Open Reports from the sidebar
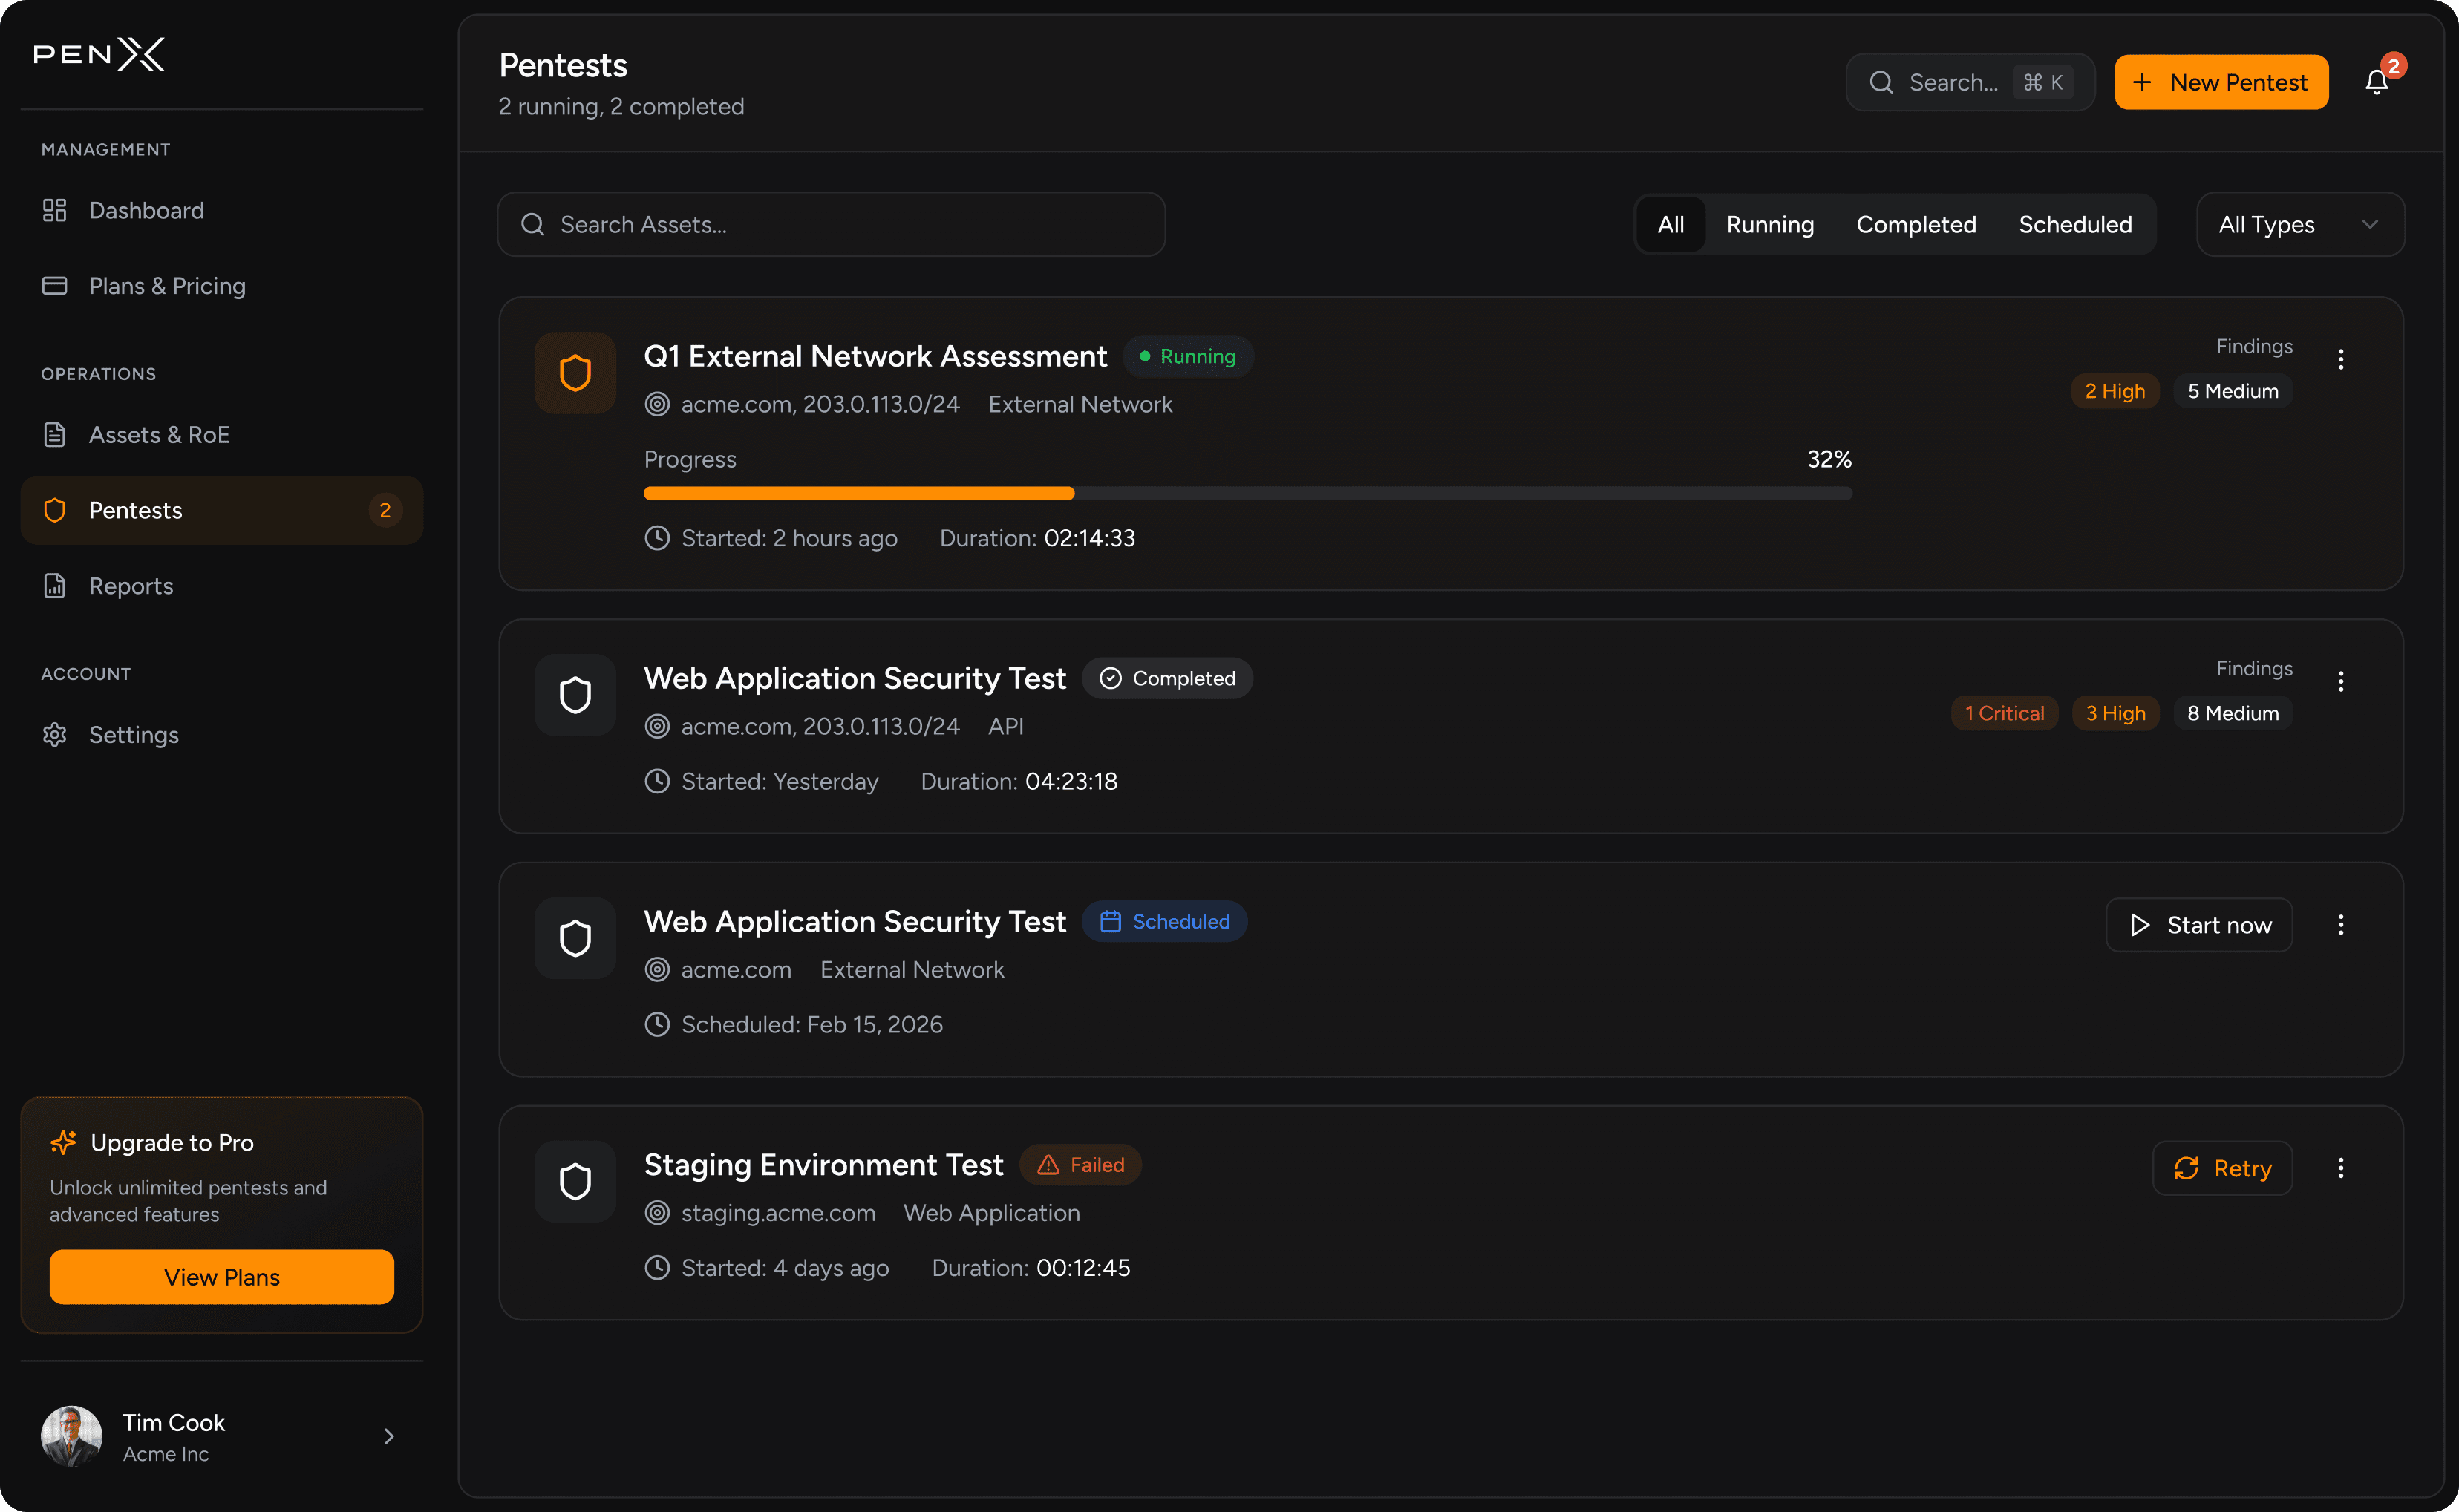2459x1512 pixels. pos(131,586)
